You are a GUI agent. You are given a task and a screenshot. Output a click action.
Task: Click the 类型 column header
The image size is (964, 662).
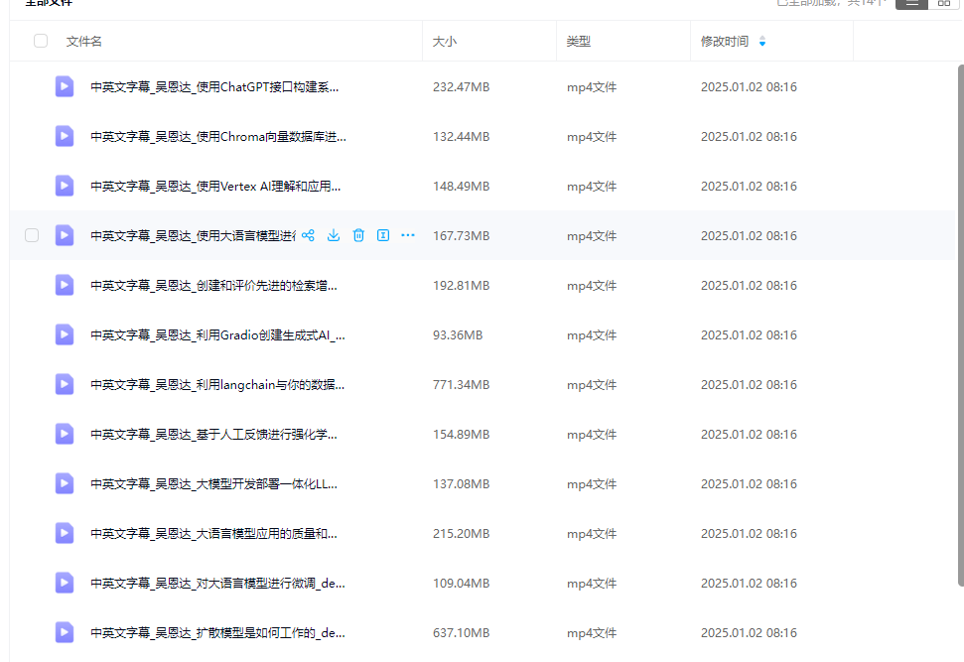[579, 41]
